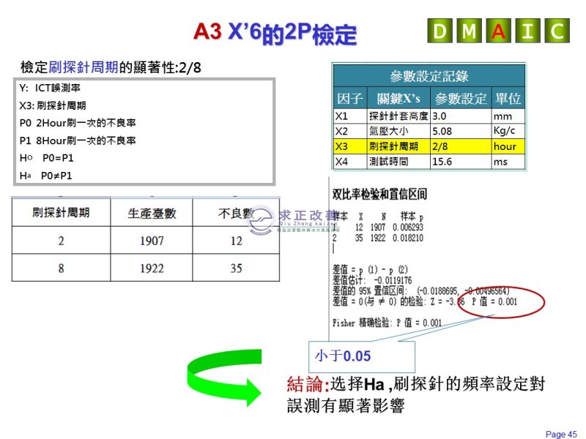Click the 參數設定記錄 table header
Viewport: 586px width, 439px height.
point(429,76)
